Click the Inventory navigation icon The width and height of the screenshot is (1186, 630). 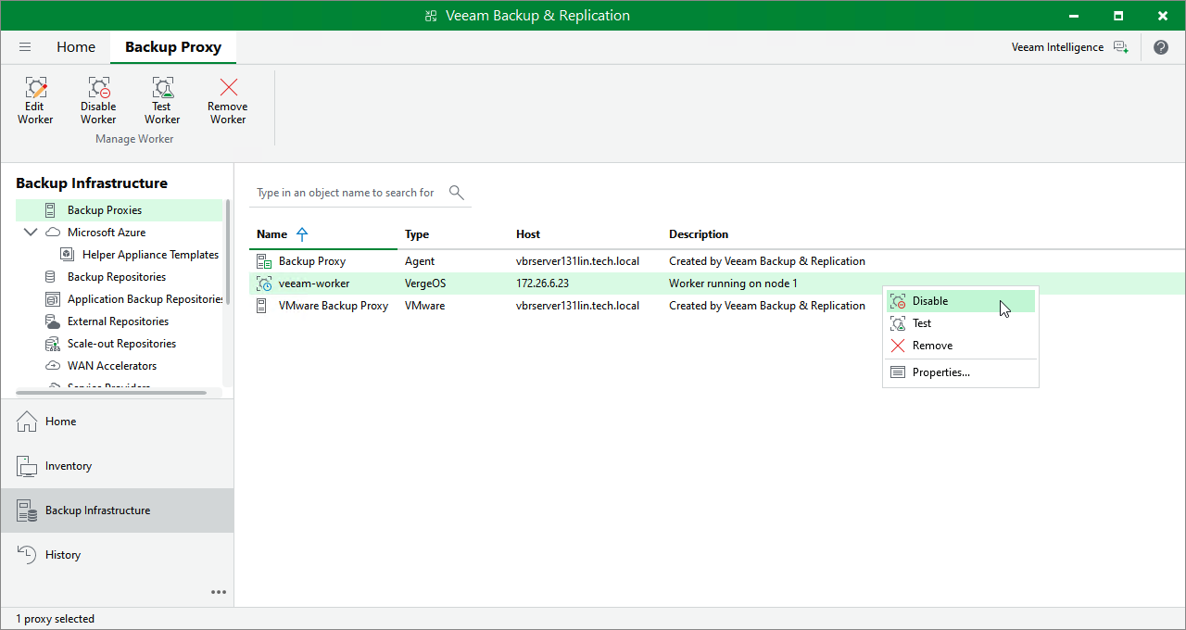[27, 466]
